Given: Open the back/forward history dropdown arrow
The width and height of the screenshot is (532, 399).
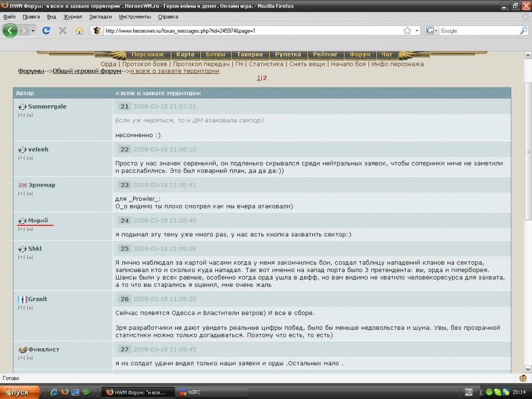Looking at the screenshot, I should click(x=33, y=30).
